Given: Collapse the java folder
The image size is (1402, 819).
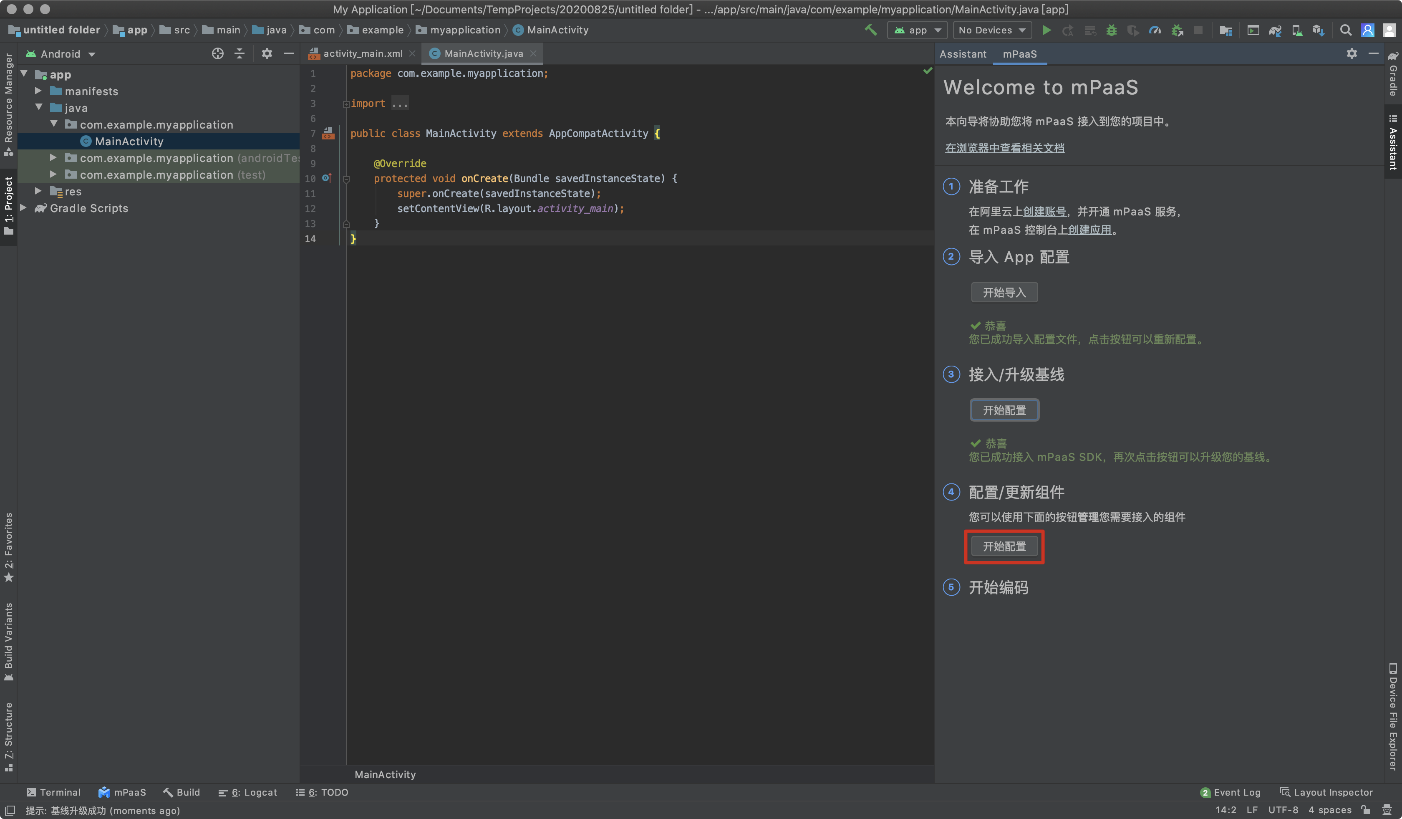Looking at the screenshot, I should (39, 107).
